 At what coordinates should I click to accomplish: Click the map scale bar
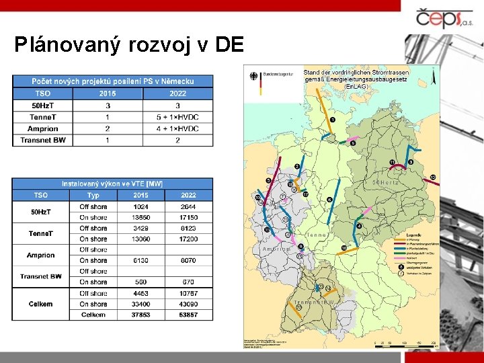coord(405,346)
